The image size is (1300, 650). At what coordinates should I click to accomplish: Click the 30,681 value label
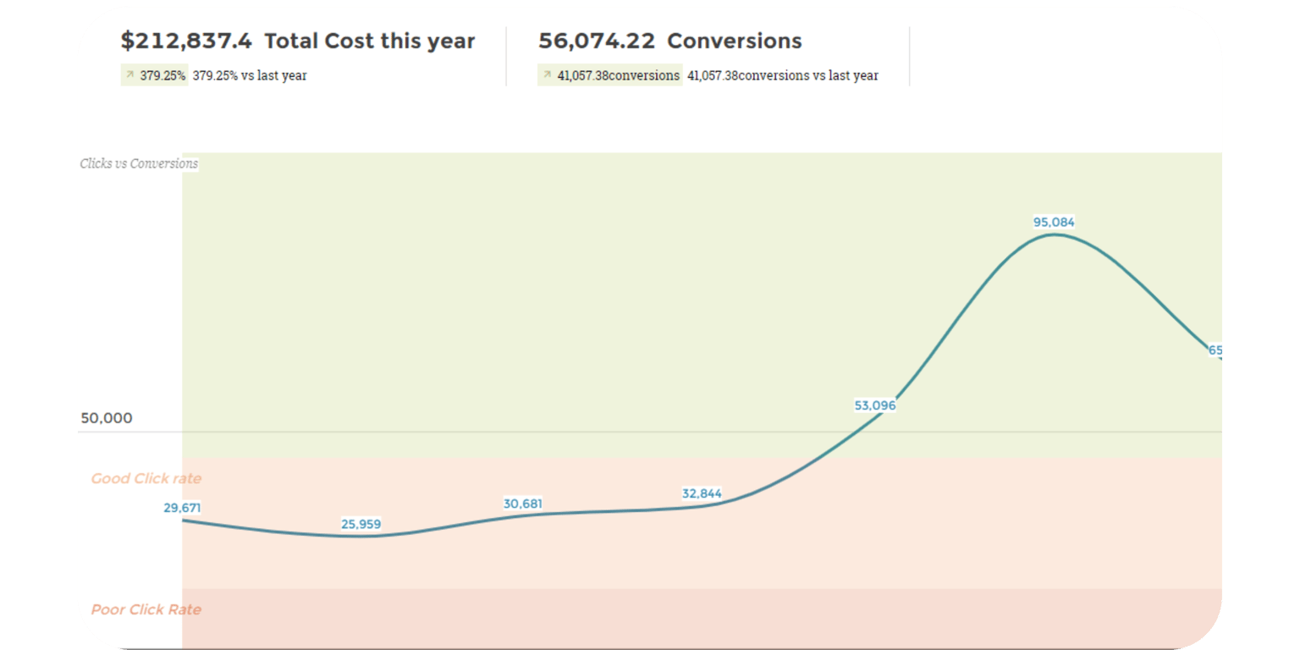[x=522, y=504]
